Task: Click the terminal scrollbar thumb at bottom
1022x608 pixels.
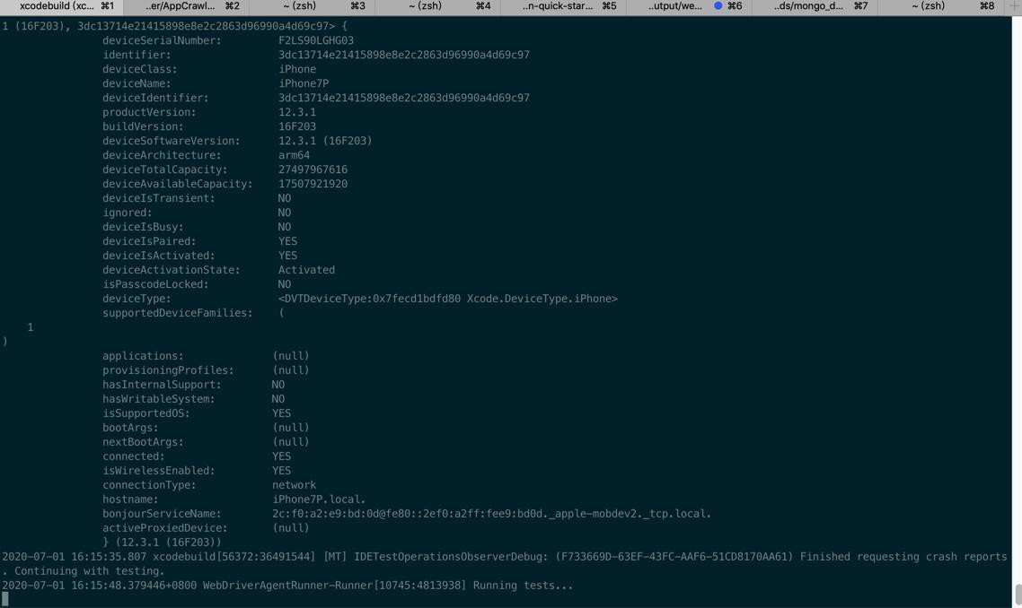Action: [x=1018, y=595]
